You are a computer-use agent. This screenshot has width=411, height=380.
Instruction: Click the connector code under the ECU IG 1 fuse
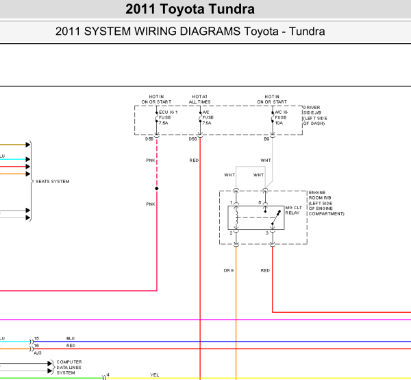149,139
